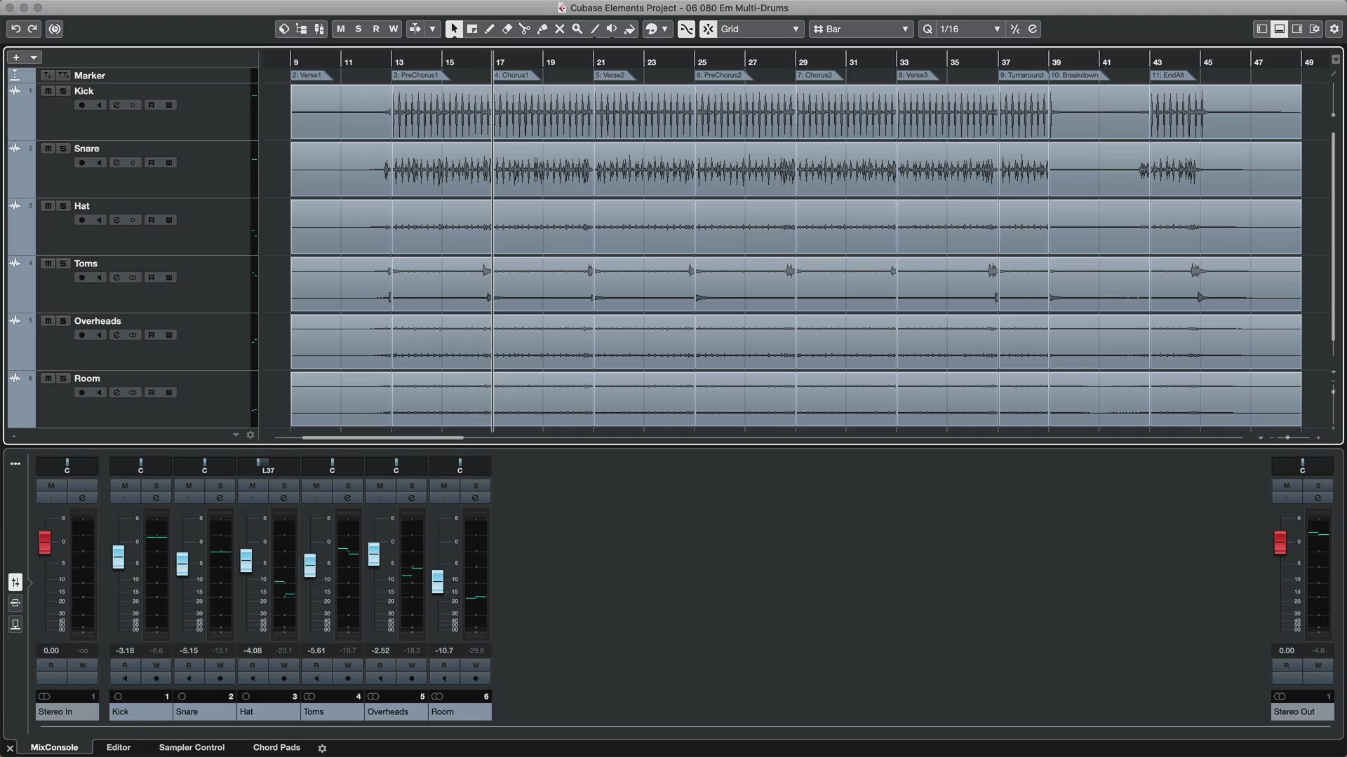Switch to the MixConsole tab

pos(54,747)
